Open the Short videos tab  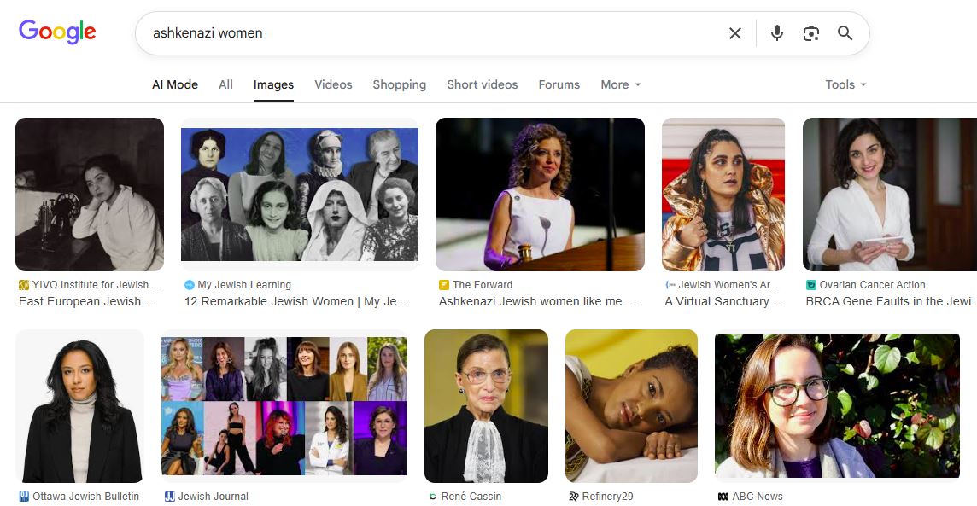pyautogui.click(x=483, y=84)
